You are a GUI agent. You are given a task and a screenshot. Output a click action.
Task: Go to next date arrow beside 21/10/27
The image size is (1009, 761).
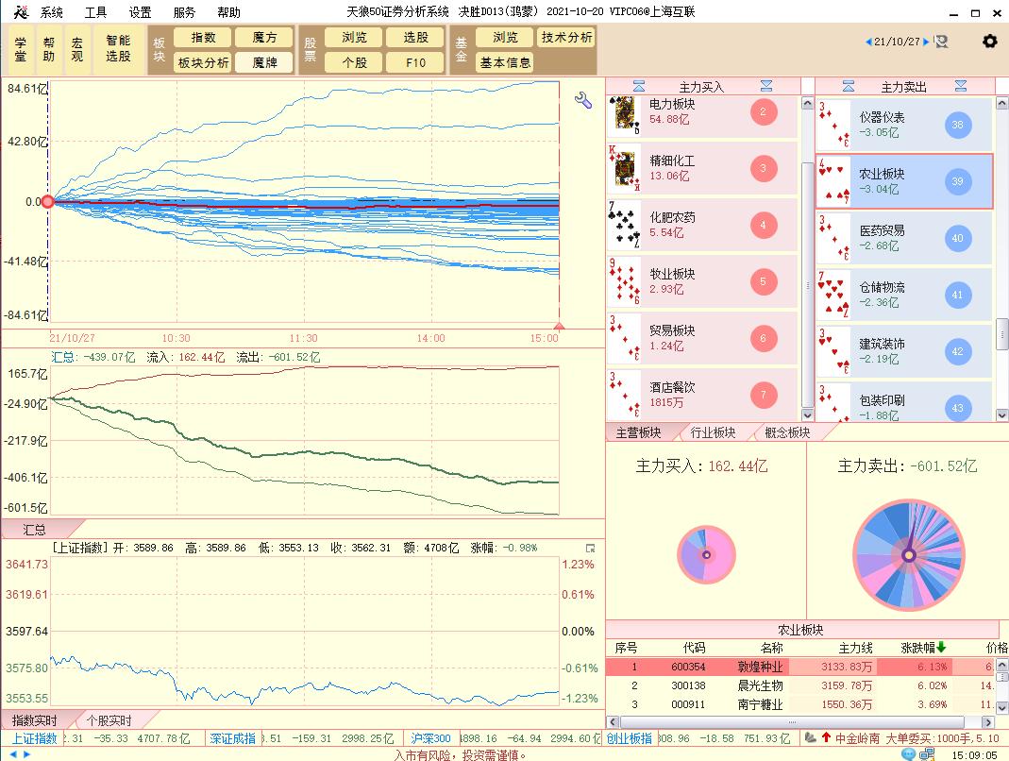926,42
